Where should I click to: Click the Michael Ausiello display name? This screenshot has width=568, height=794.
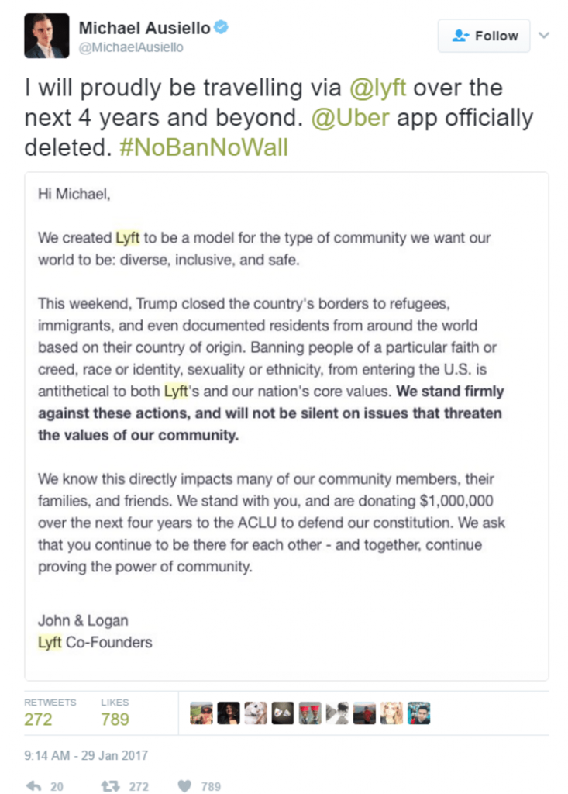coord(144,28)
